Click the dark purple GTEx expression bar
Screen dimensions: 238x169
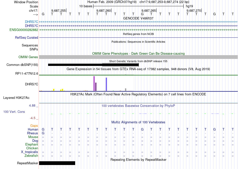(x=96, y=87)
